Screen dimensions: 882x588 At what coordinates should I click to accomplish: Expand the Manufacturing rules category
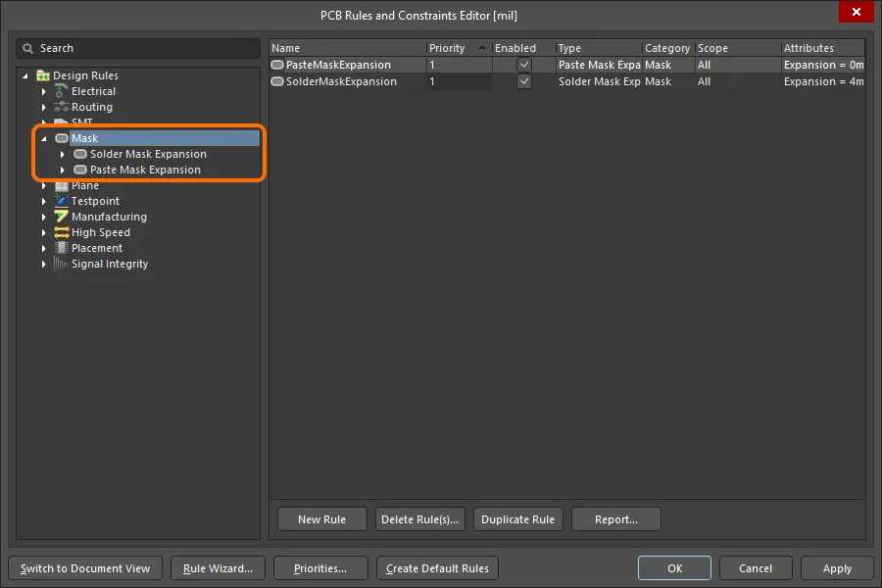(x=44, y=217)
